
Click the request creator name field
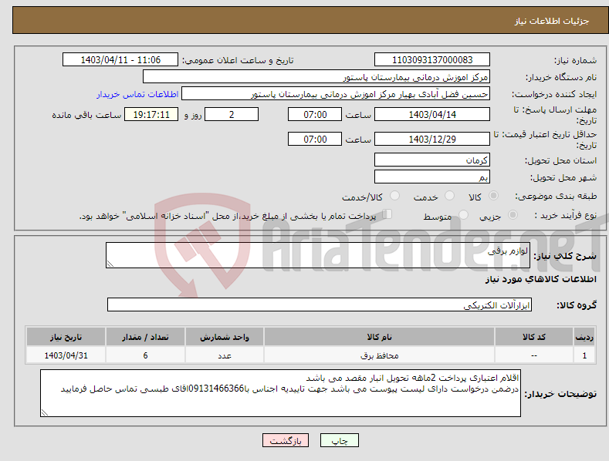pos(336,94)
